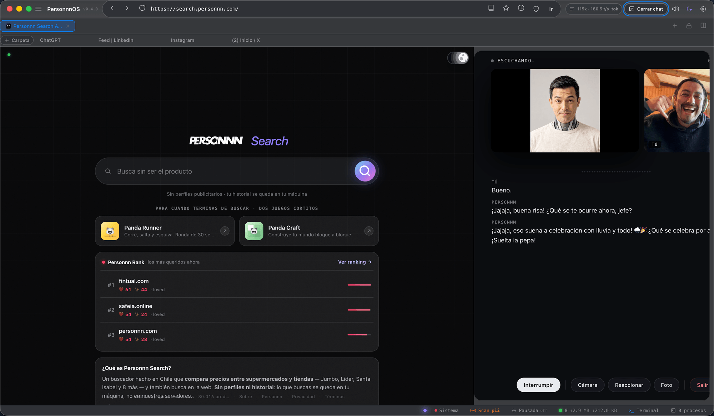The width and height of the screenshot is (714, 416).
Task: Bookmark this page with the star
Action: click(506, 8)
